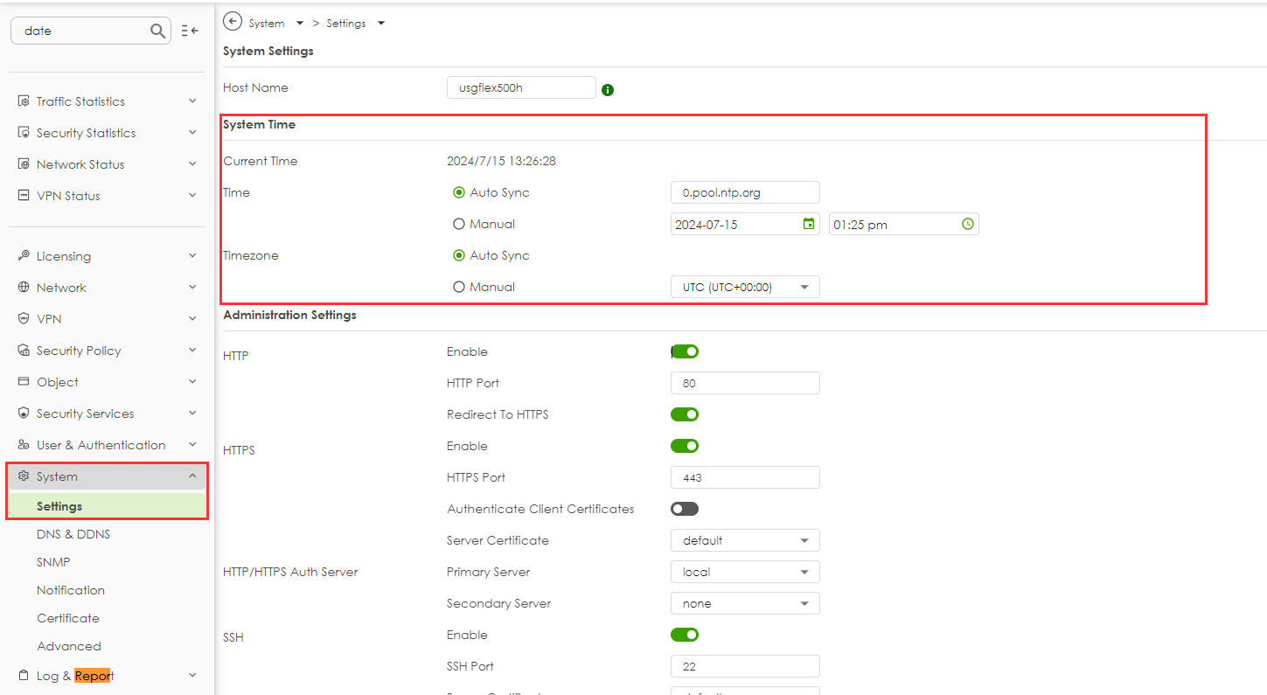The width and height of the screenshot is (1267, 695).
Task: Select Manual radio button for Time
Action: tap(459, 224)
